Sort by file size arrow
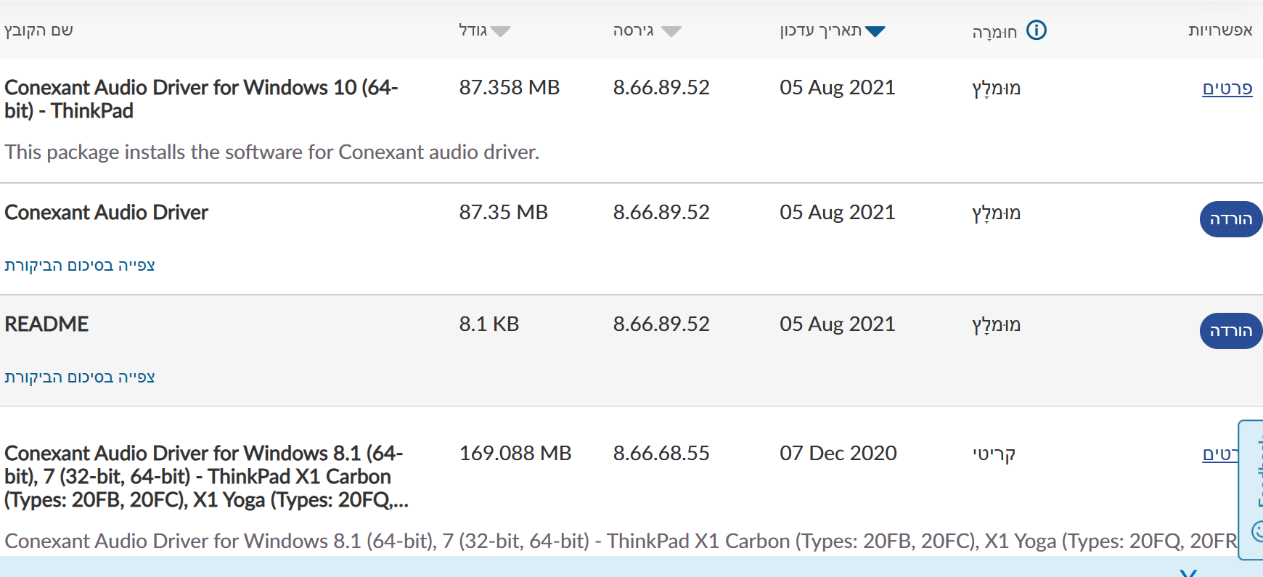 pos(500,31)
